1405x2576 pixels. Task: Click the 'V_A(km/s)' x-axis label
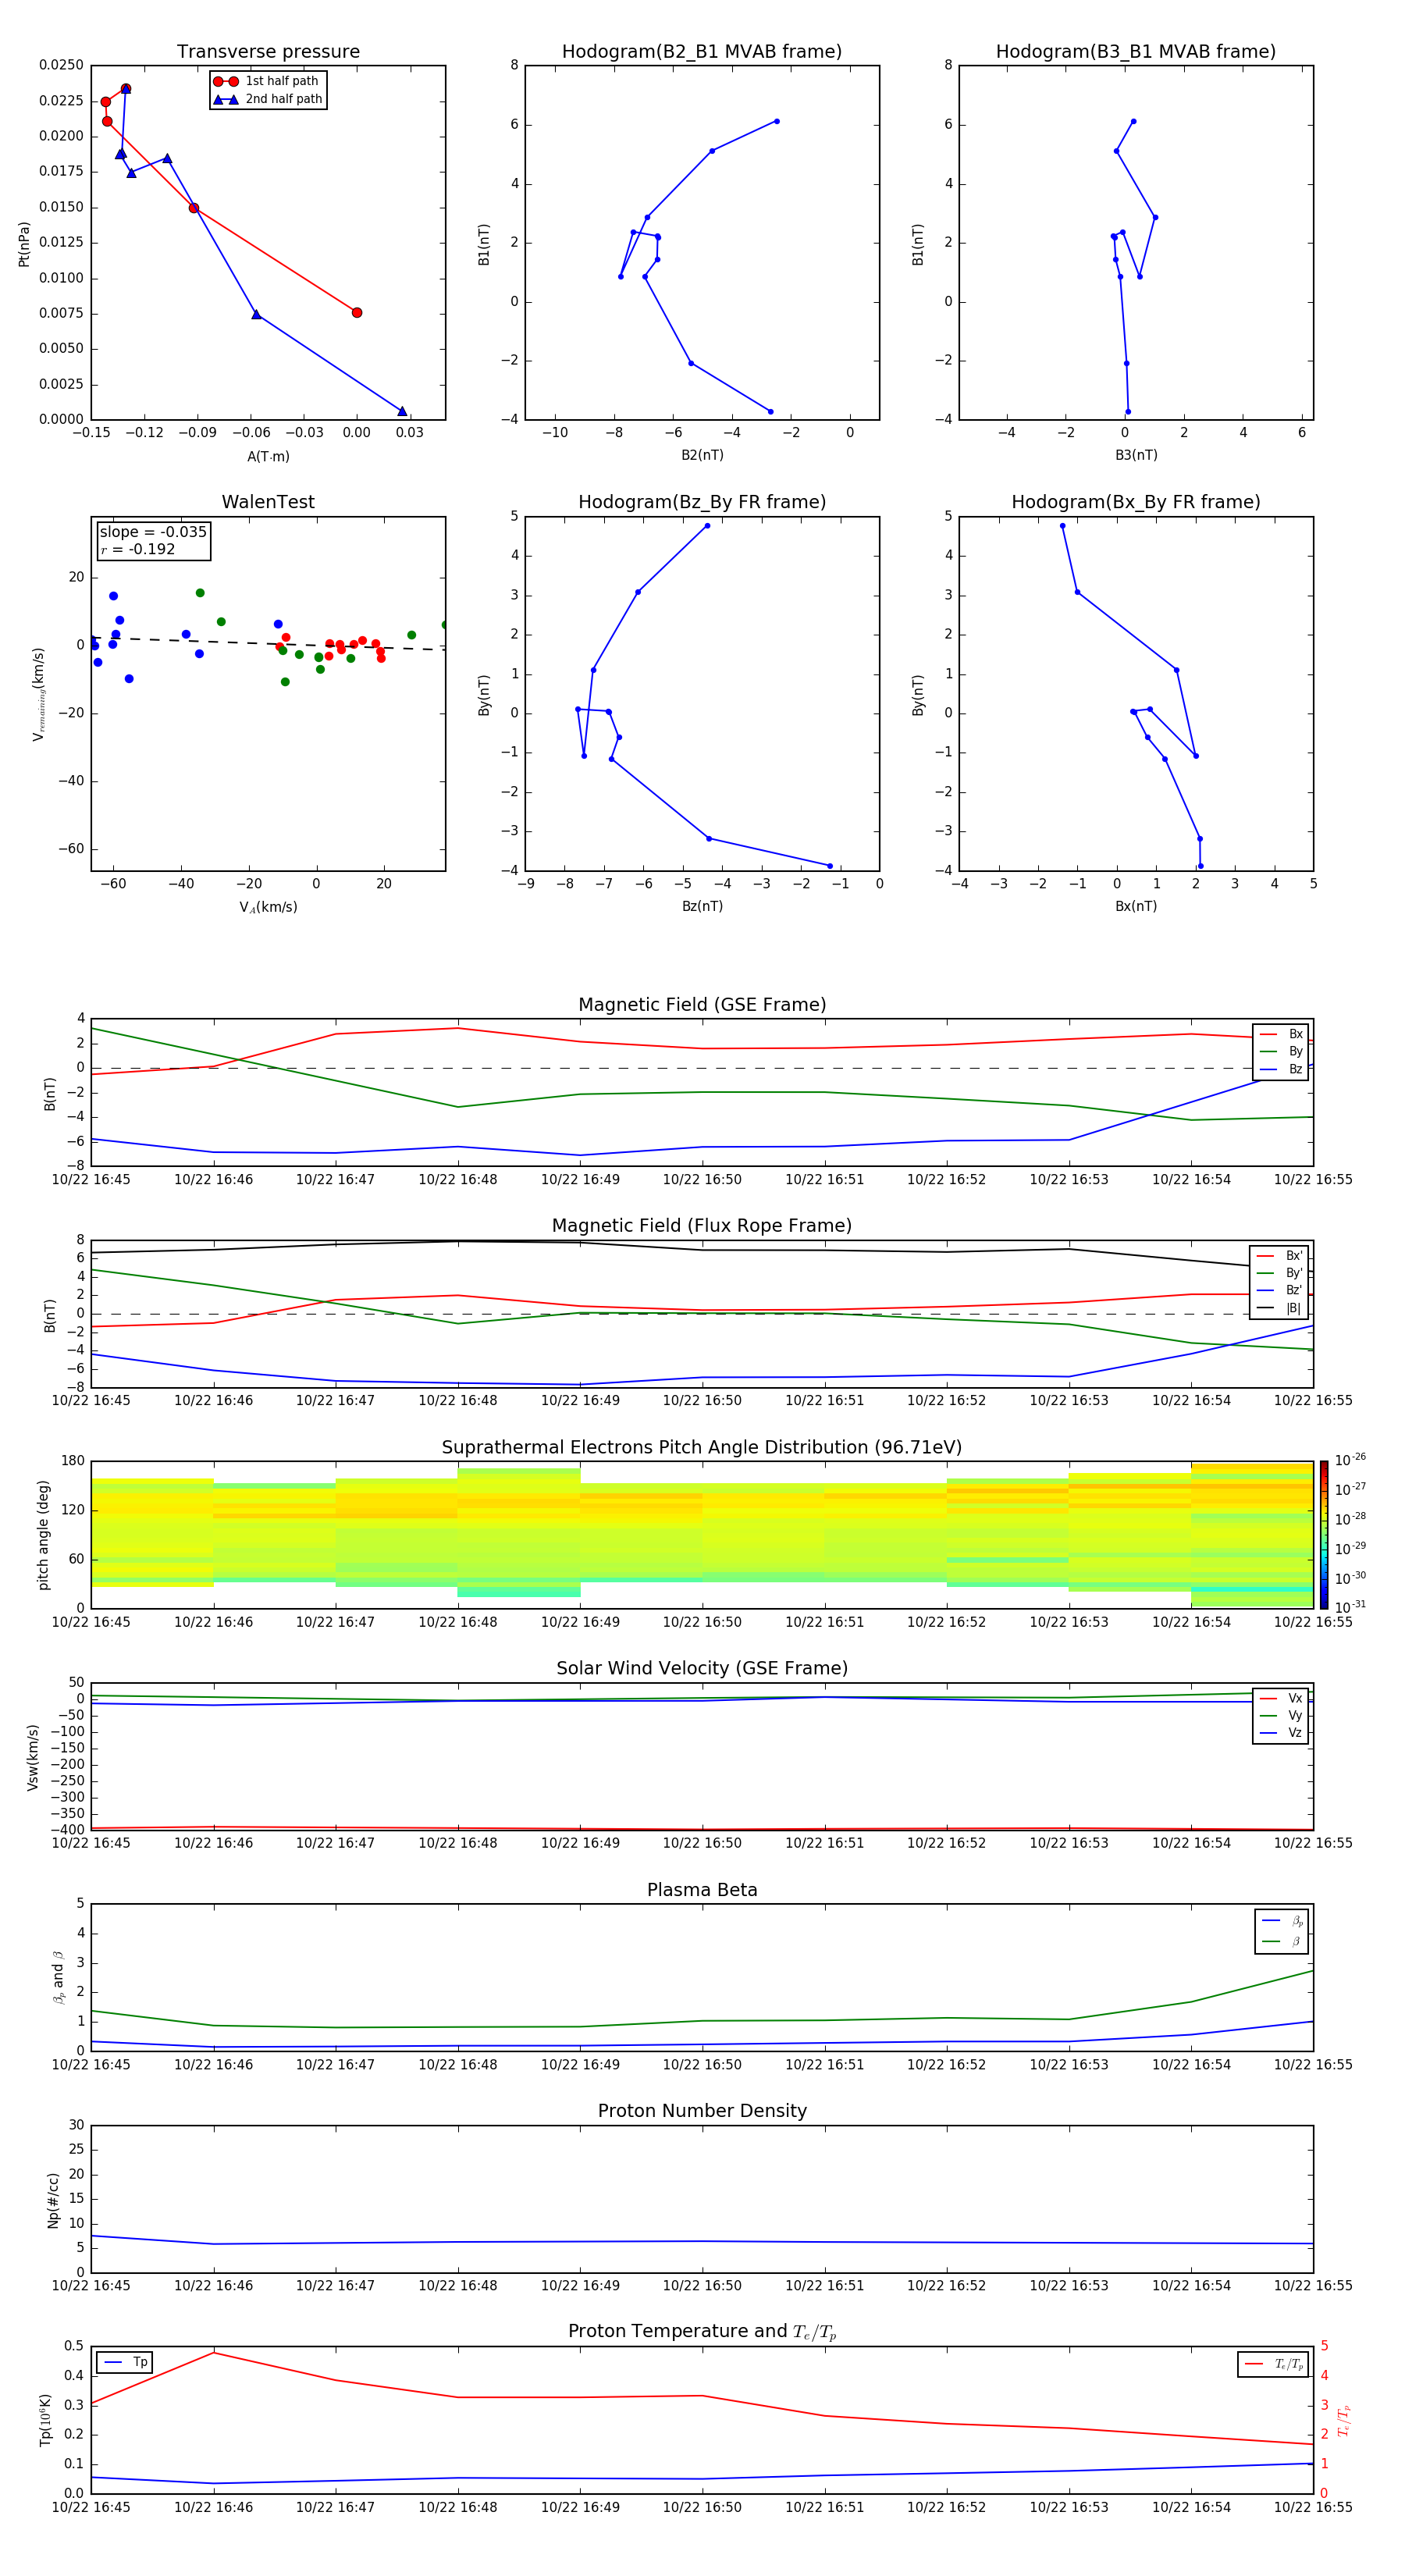[x=268, y=907]
